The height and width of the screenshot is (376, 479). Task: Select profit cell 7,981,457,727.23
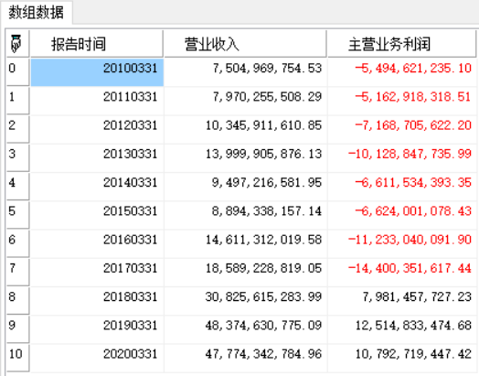tap(402, 301)
